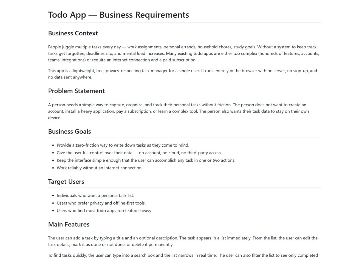
Task: Click paragraph starting "To find tasks quickly"
Action: pos(183,255)
